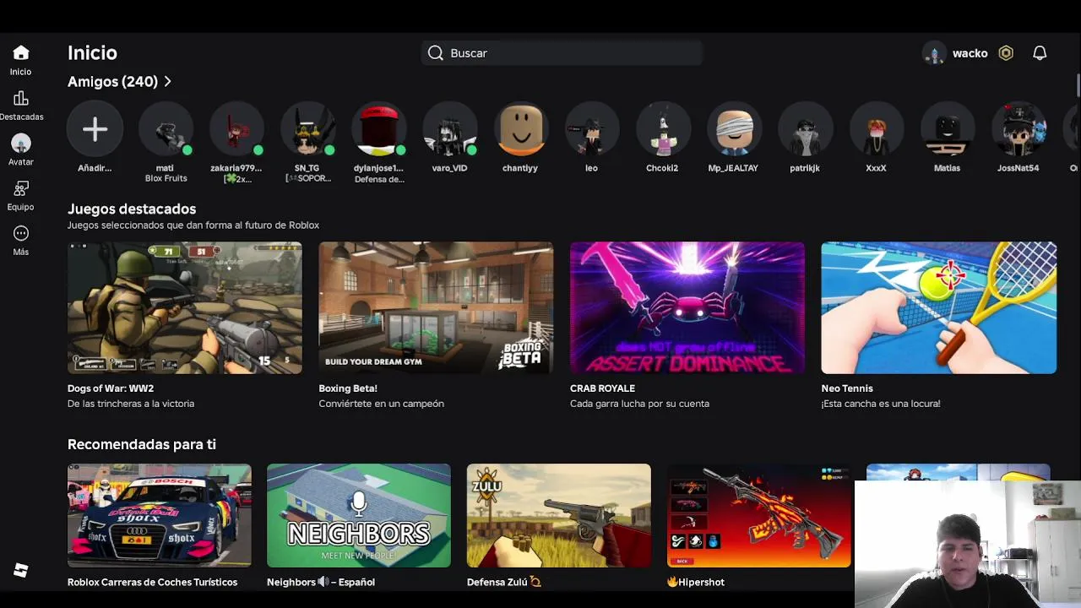Open Dogs of War: WW2 thumbnail
This screenshot has height=608, width=1081.
185,308
